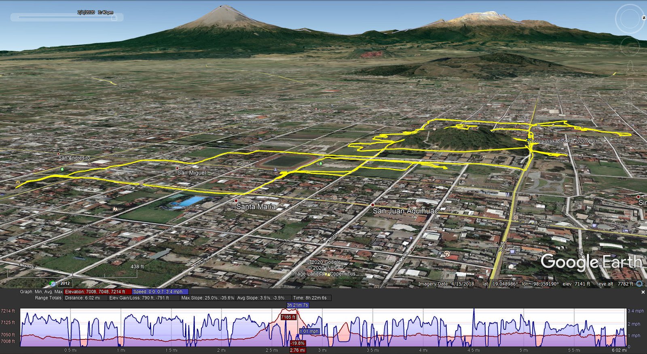Close the elevation profile panel
Image resolution: width=647 pixels, height=354 pixels.
pyautogui.click(x=643, y=292)
